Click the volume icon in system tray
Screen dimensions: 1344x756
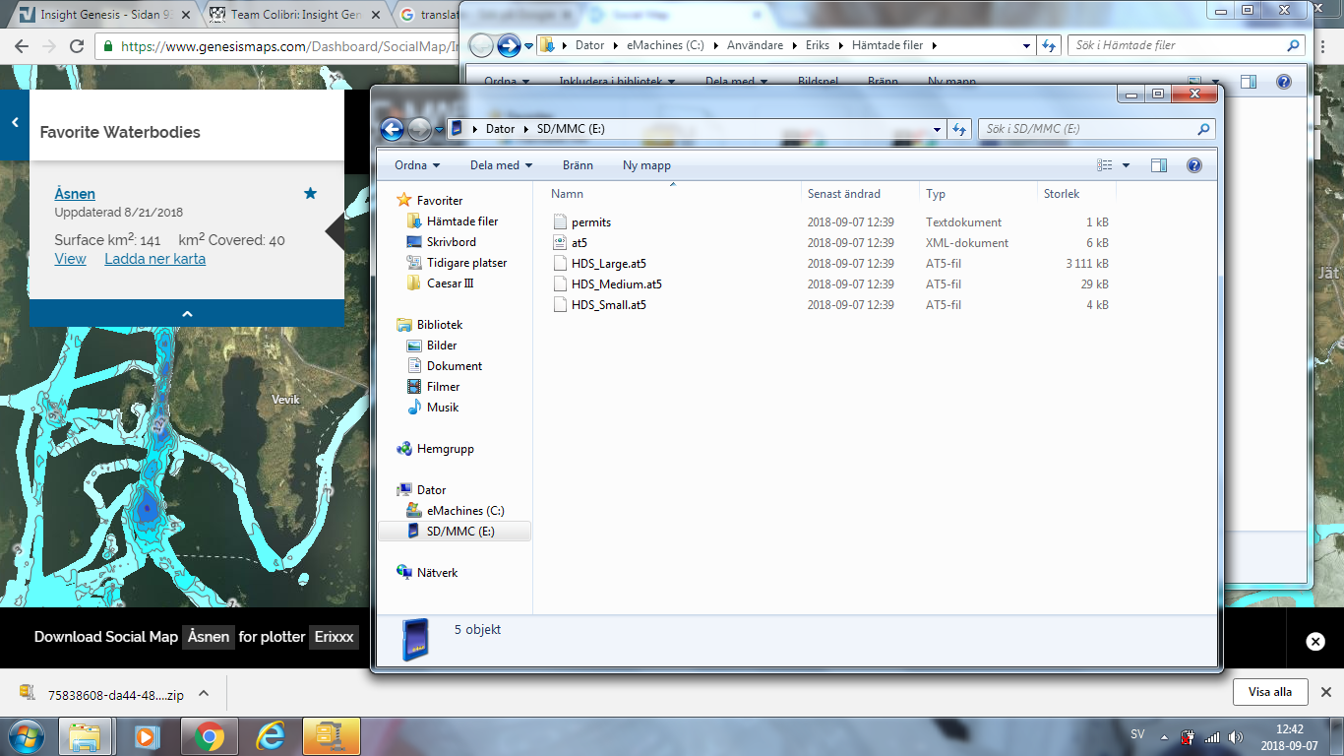coord(1234,736)
